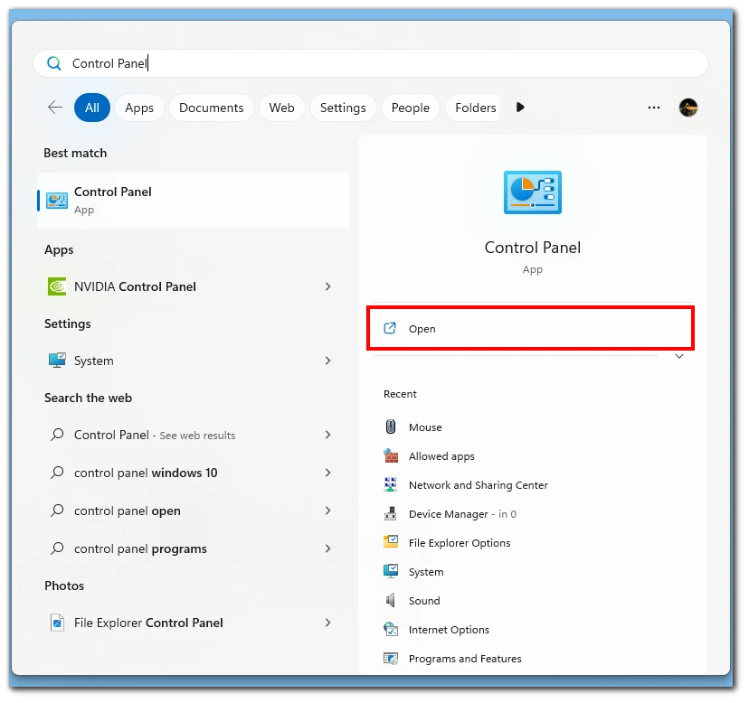Switch to the Documents filter tab
Viewport: 749px width, 703px height.
(x=211, y=108)
